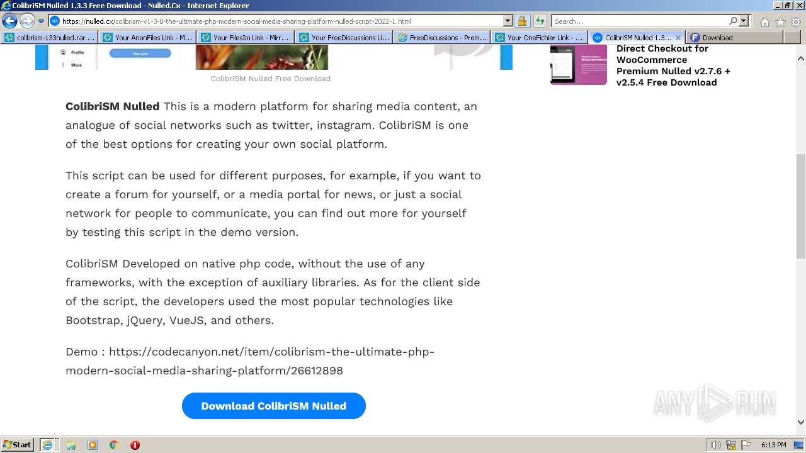Viewport: 806px width, 453px height.
Task: Open the recent pages dropdown arrow
Action: (42, 21)
